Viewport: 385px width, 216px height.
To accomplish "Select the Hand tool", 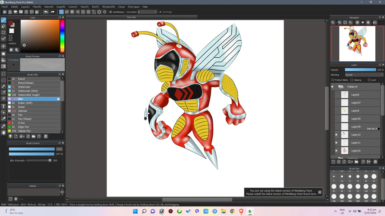I will point(3,132).
